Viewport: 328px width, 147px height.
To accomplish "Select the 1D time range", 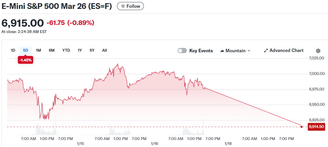I will tap(13, 50).
